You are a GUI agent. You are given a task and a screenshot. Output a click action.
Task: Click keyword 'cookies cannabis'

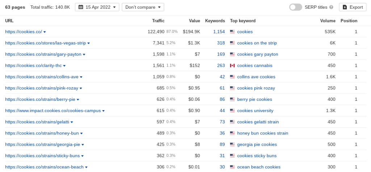pos(255,66)
